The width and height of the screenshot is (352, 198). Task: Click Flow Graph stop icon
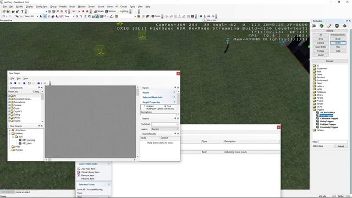(x=15, y=83)
